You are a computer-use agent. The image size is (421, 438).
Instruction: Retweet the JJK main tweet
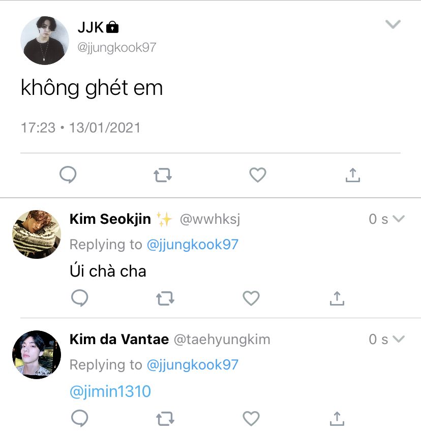[x=163, y=175]
